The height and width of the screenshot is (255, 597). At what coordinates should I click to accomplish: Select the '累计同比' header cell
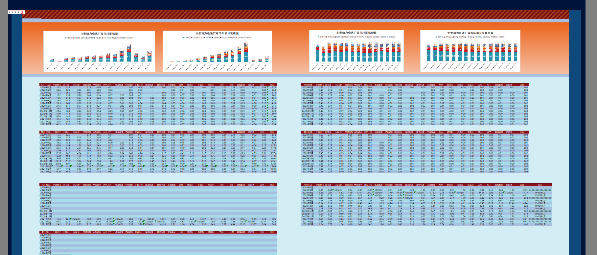tap(46, 232)
